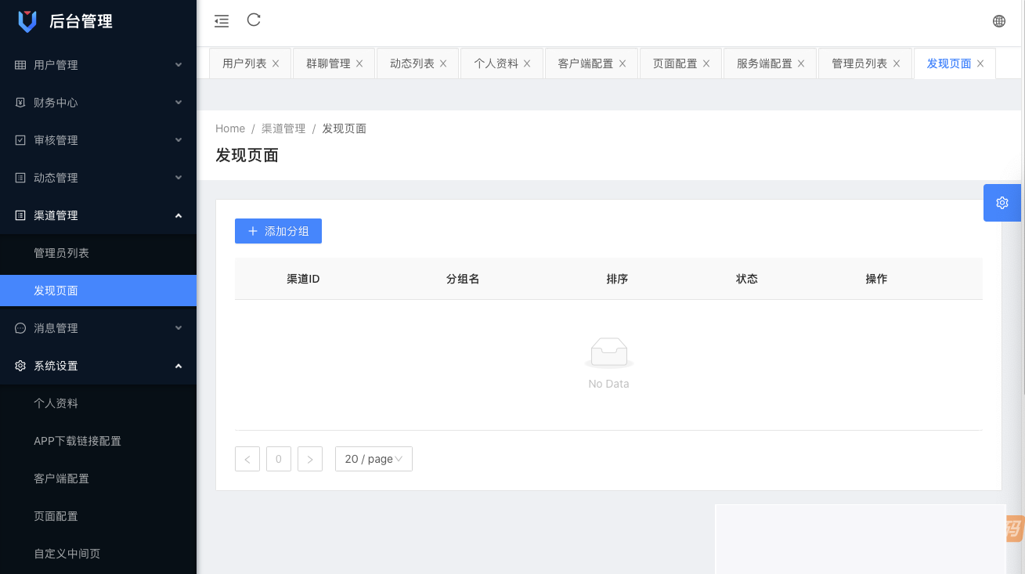
Task: Open the 20 / page size dropdown
Action: click(x=374, y=459)
